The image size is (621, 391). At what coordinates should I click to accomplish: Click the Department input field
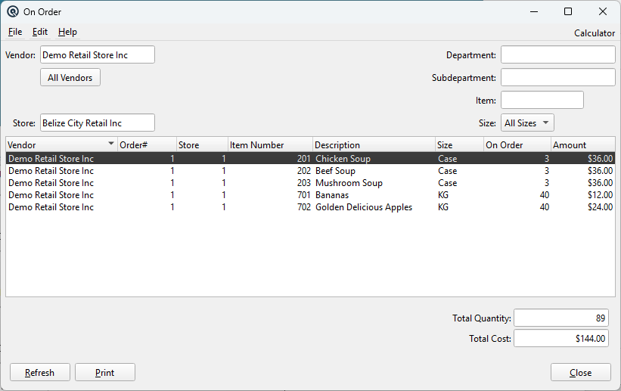point(557,54)
